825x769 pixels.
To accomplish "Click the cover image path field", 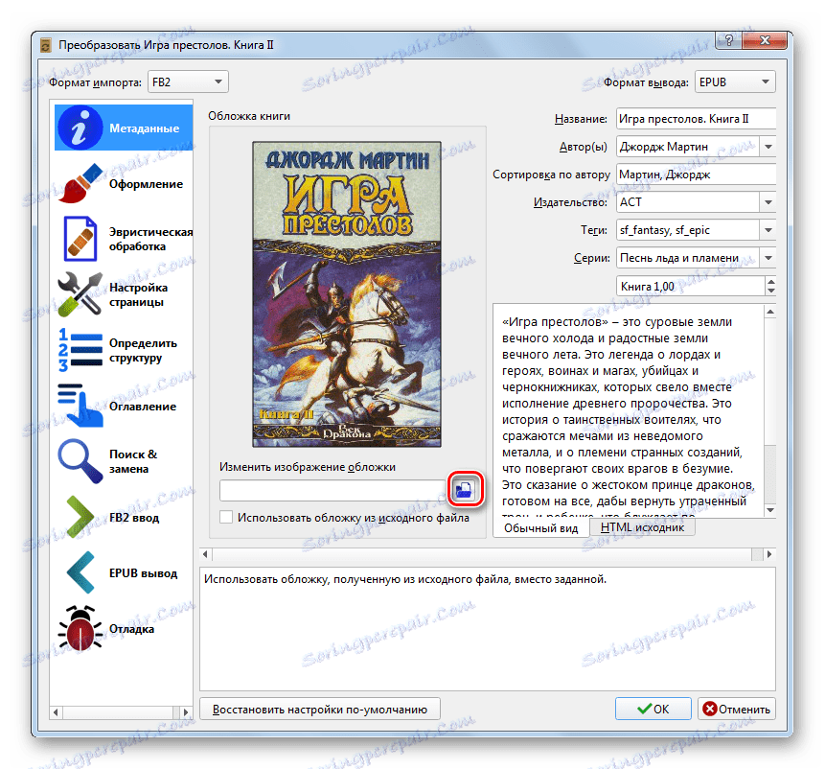I will (333, 491).
